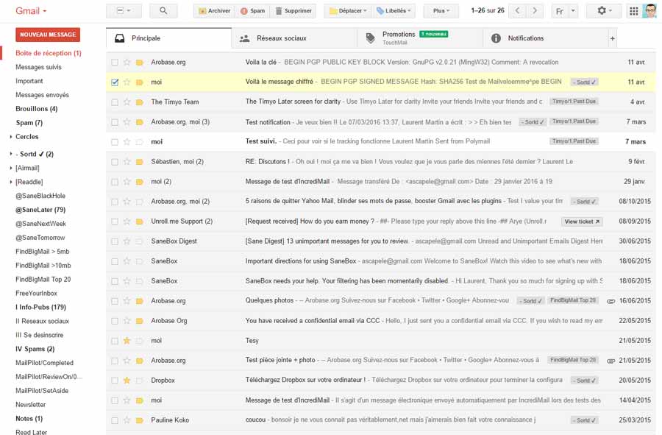The width and height of the screenshot is (662, 435).
Task: Click Fr input tools button
Action: (560, 11)
